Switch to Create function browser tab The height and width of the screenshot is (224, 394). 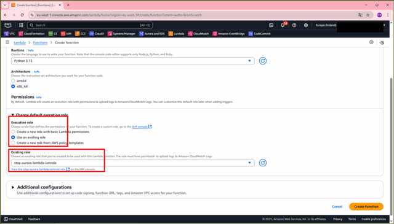37,5
